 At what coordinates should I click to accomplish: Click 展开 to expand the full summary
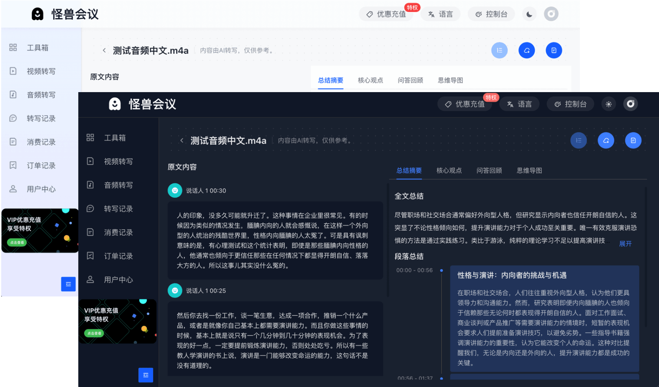tap(625, 243)
